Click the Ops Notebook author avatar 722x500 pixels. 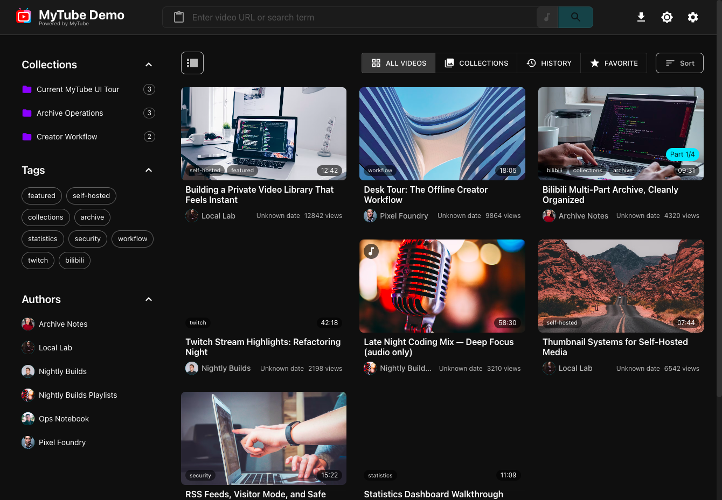point(28,419)
